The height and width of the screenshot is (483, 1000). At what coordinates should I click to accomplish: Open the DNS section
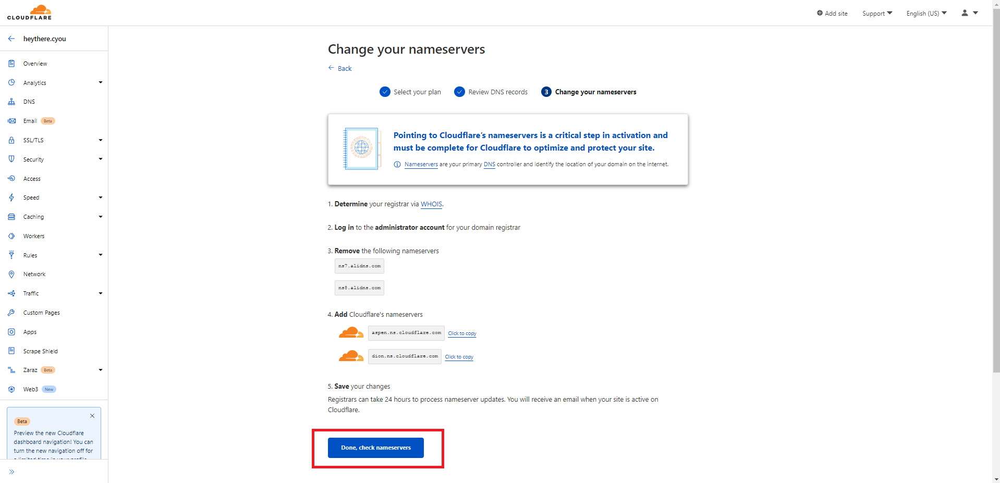(29, 102)
